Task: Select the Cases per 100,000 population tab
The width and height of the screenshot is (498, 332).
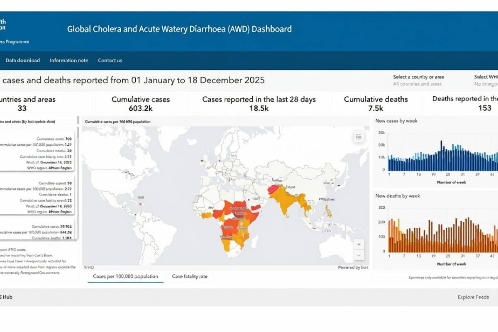Action: pos(126,276)
